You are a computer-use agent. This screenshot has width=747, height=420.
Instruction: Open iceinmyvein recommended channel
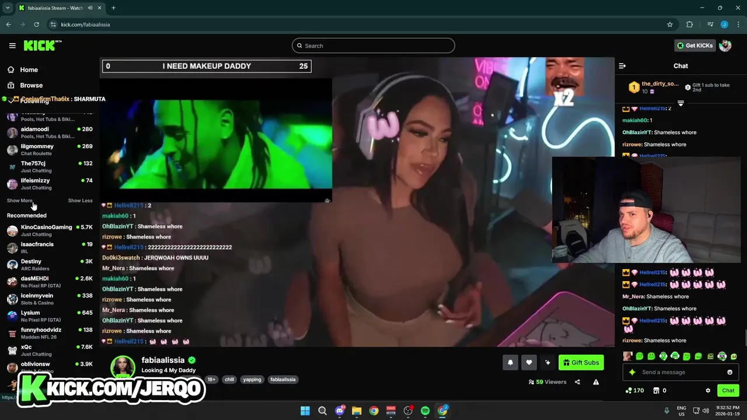coord(50,299)
